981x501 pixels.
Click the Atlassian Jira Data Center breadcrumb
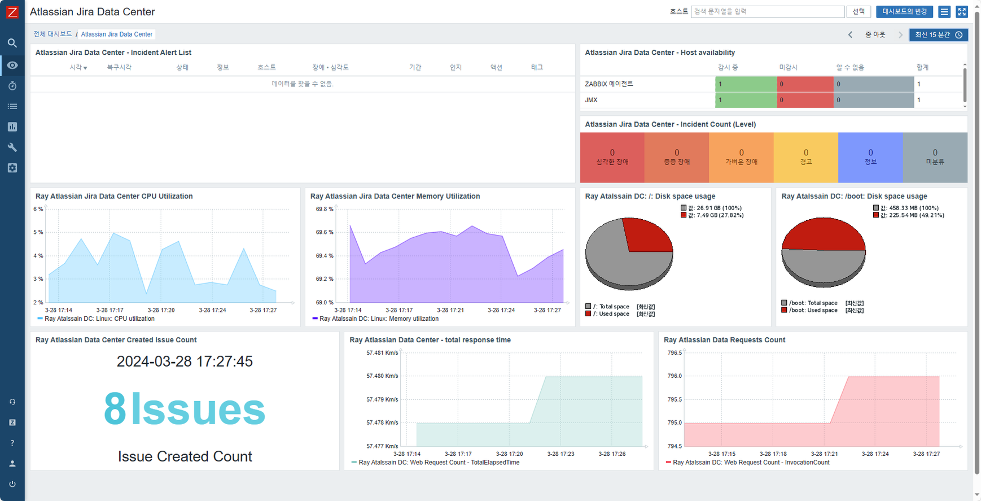117,34
